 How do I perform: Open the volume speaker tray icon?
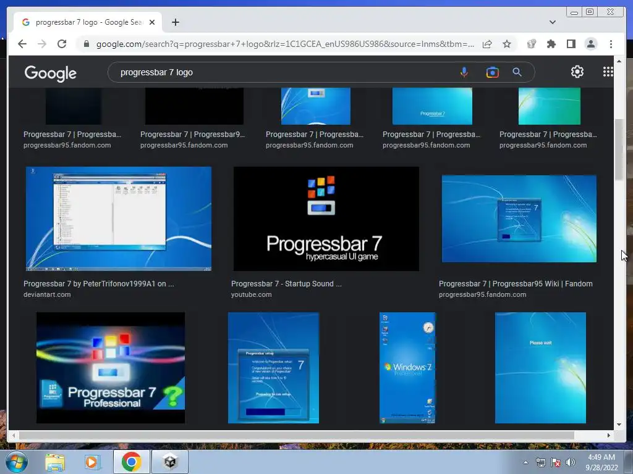pos(571,462)
